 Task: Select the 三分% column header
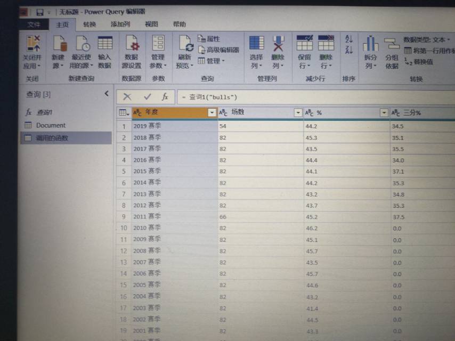tap(422, 112)
